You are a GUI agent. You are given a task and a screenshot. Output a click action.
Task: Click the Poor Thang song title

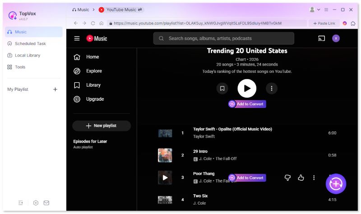(204, 174)
